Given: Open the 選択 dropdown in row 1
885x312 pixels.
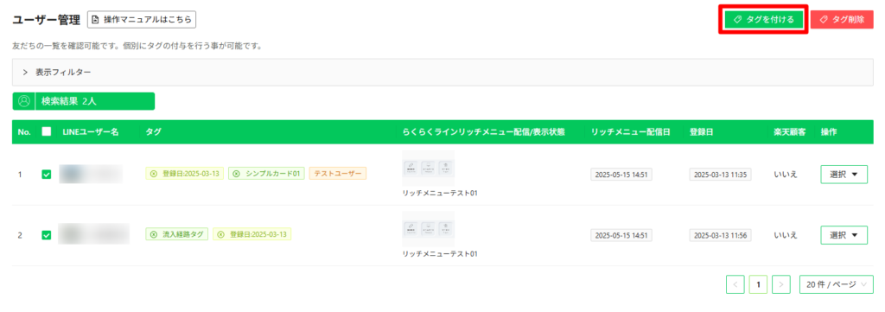Looking at the screenshot, I should 844,175.
